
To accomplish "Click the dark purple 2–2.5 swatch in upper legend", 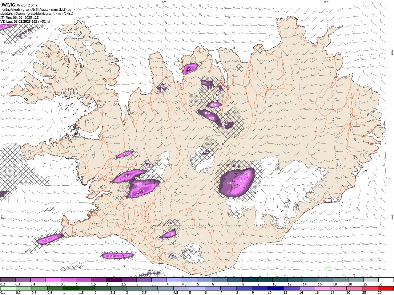I will coord(113,280).
